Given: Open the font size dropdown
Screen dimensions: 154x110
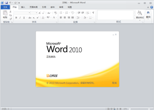Looking at the screenshot, I should click(36, 13).
